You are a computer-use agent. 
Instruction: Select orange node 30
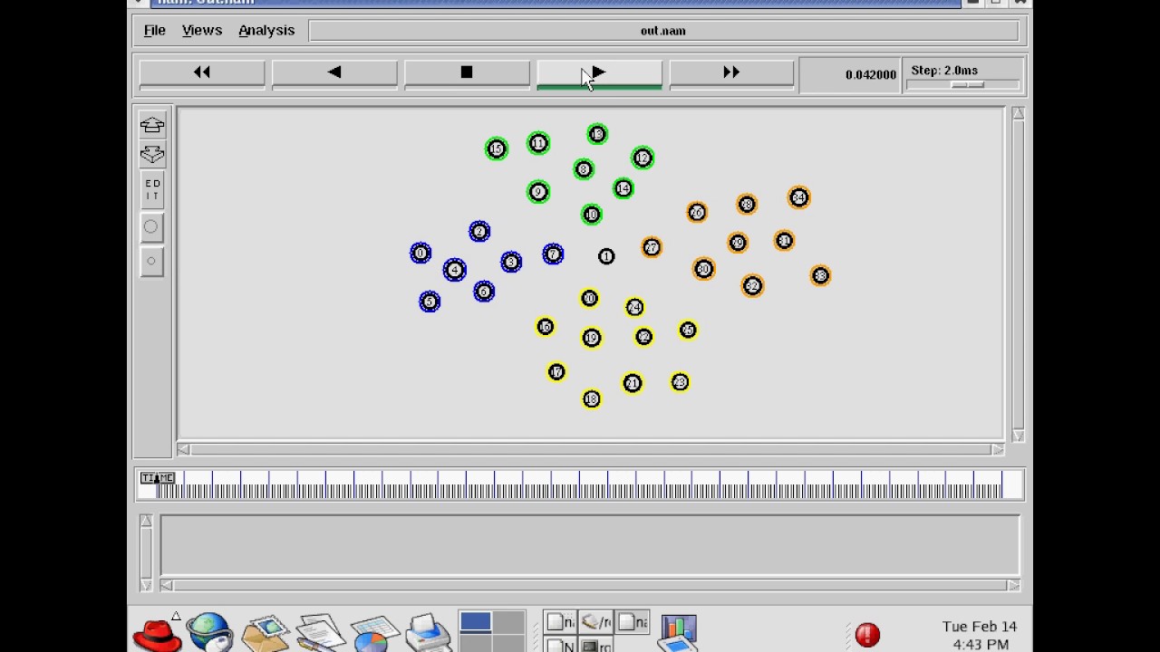point(704,269)
